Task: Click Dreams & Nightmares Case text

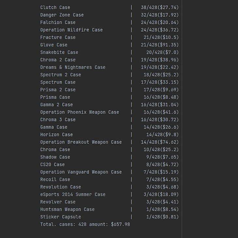Action: click(x=73, y=67)
